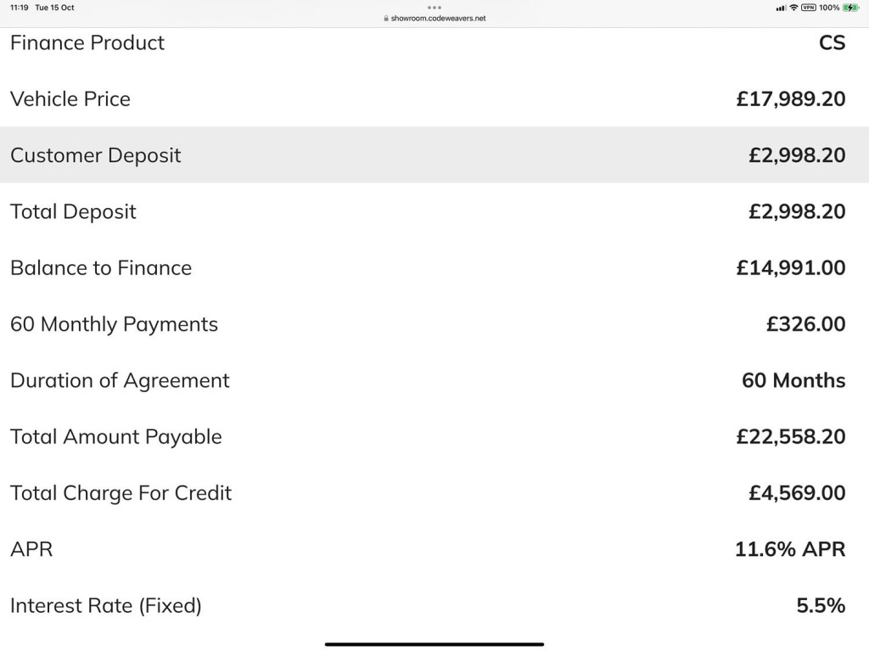The image size is (869, 651).
Task: Tap the £326.00 monthly payment figure
Action: (x=806, y=324)
